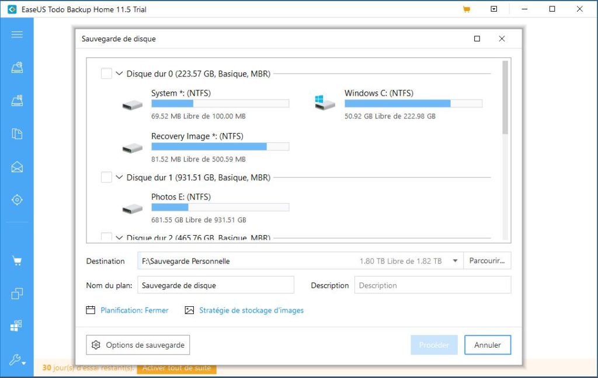Click '81.52 MB Libre de 500.59 MB' text

[199, 159]
